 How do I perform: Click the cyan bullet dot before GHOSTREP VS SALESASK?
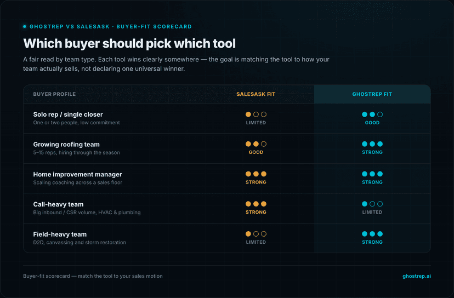tap(25, 27)
